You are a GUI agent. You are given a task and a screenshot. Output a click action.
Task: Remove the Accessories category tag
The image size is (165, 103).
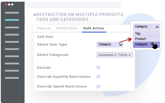(x=115, y=55)
